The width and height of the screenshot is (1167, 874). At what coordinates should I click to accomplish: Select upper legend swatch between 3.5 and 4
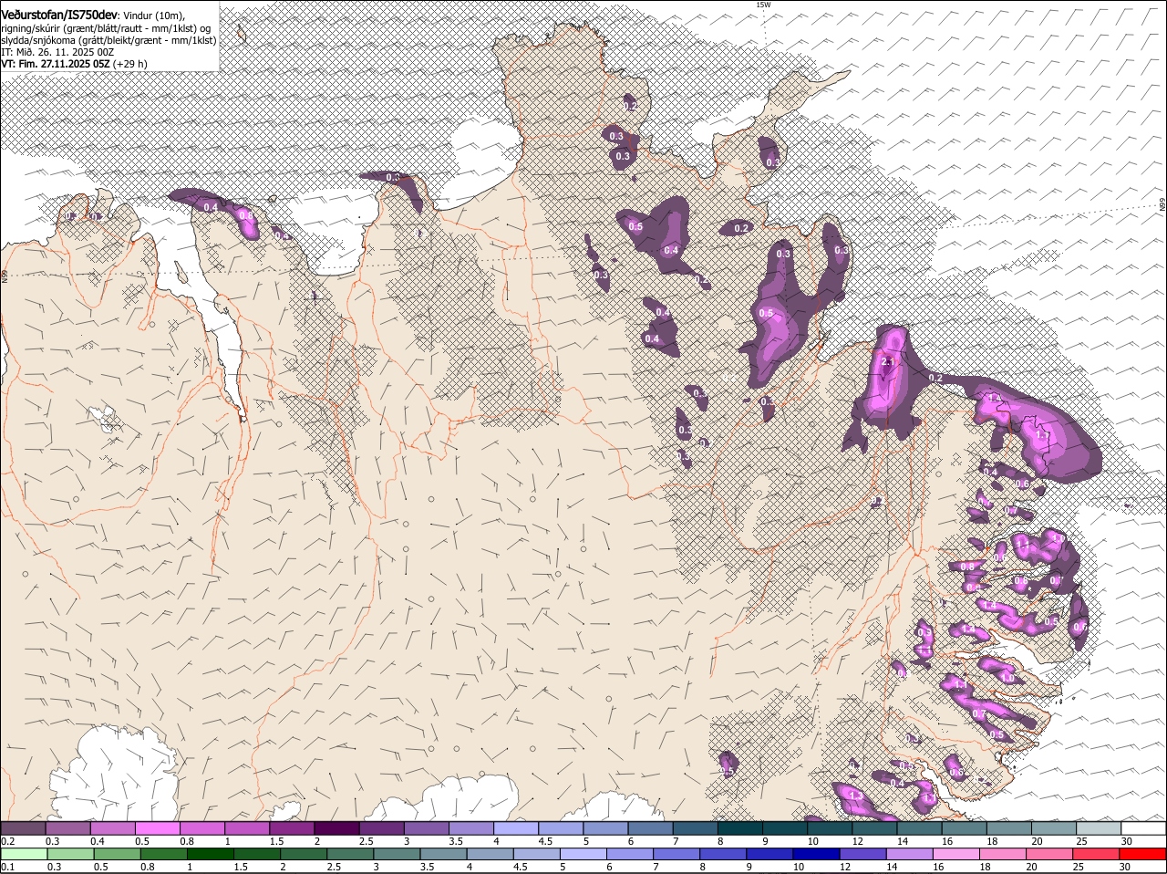pyautogui.click(x=471, y=828)
